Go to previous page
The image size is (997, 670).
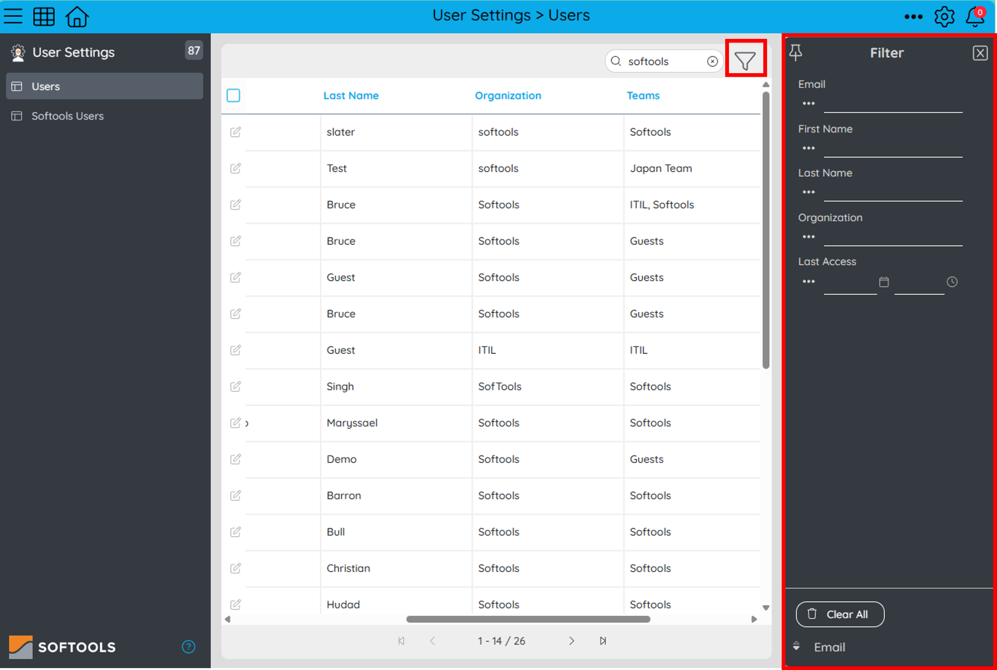[x=432, y=641]
